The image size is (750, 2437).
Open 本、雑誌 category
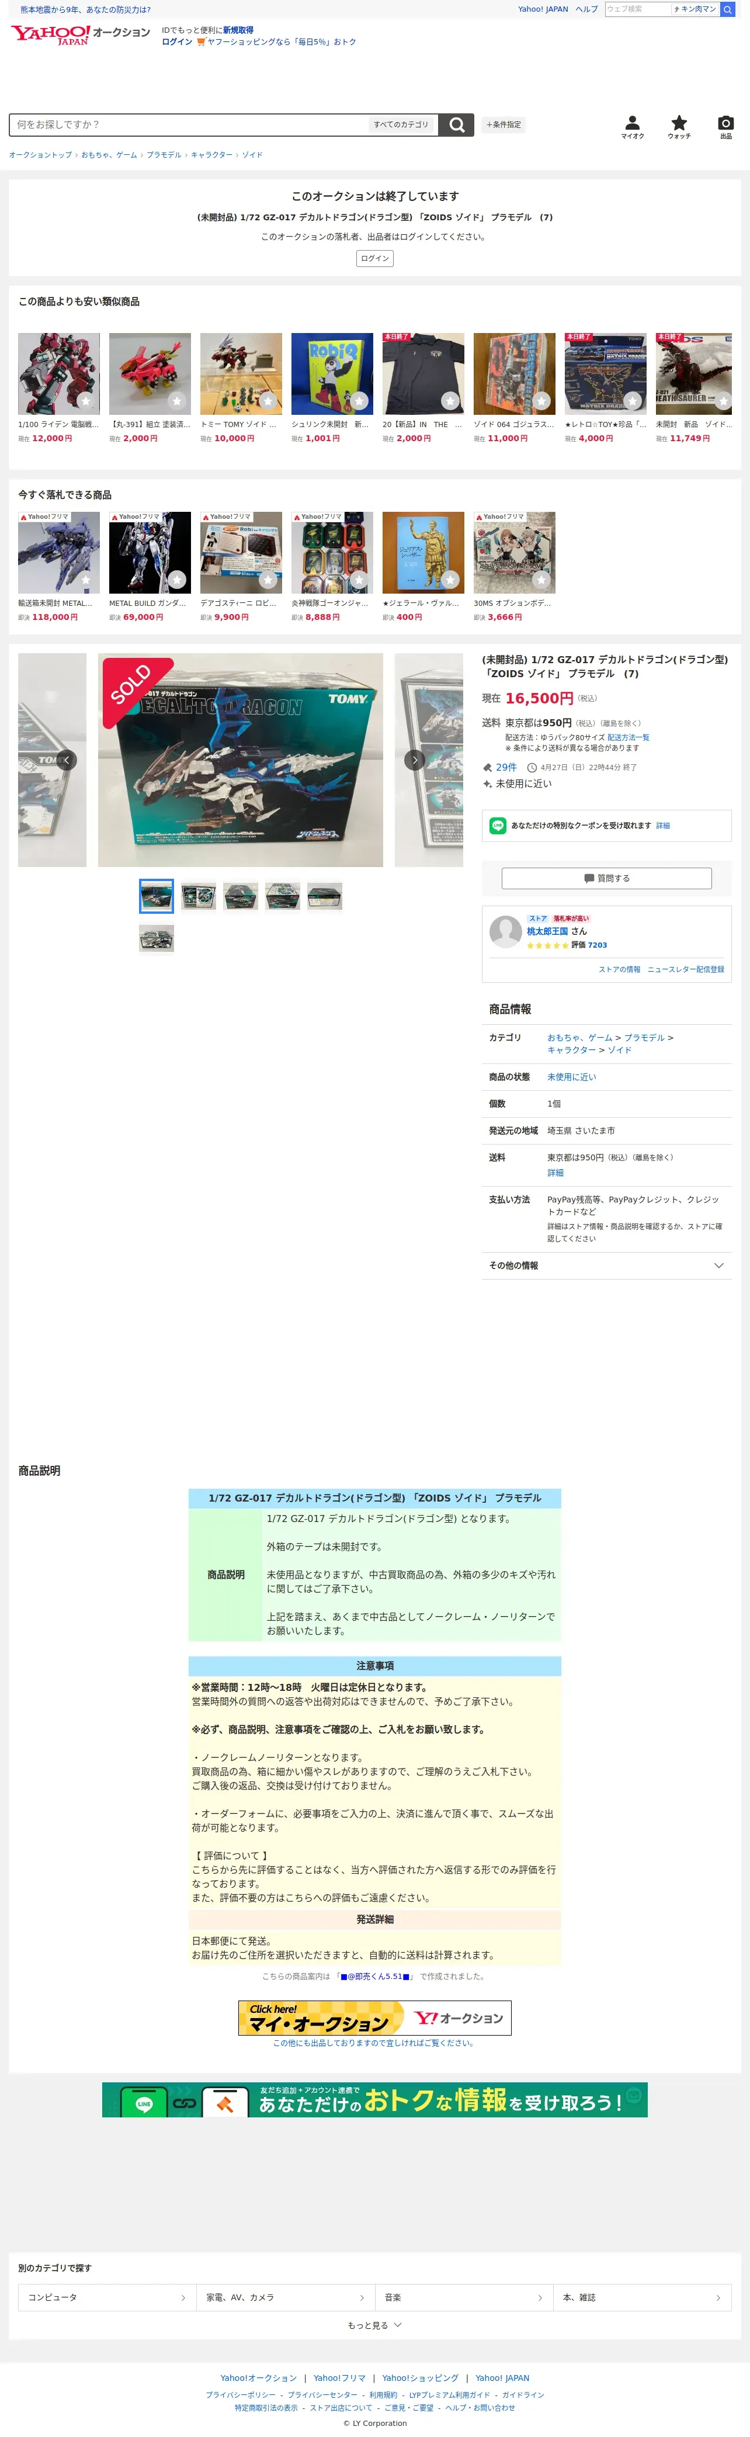(x=641, y=2298)
